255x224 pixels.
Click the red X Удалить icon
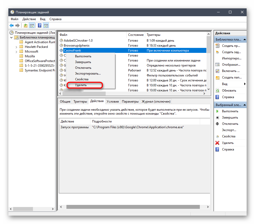pyautogui.click(x=217, y=143)
